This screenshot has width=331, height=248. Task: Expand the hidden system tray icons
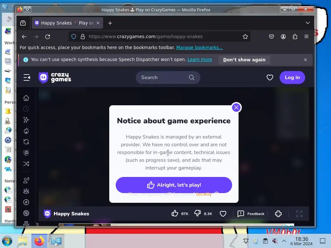pos(284,241)
